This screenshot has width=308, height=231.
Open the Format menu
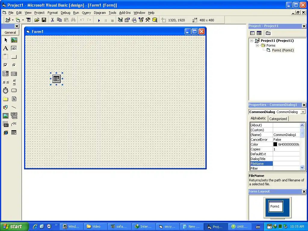pyautogui.click(x=53, y=13)
